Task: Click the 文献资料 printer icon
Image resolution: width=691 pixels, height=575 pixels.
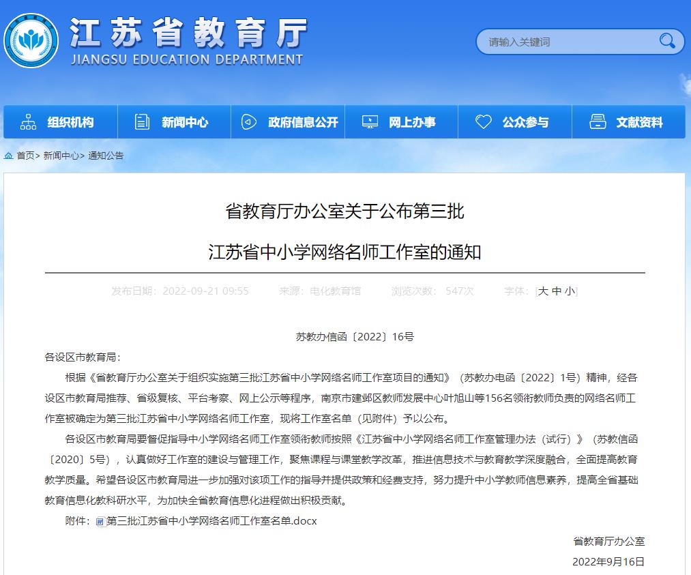Action: 597,122
